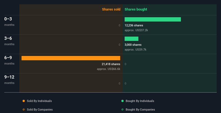Click the 0–3 months row label
The height and width of the screenshot is (113, 221).
pyautogui.click(x=9, y=22)
